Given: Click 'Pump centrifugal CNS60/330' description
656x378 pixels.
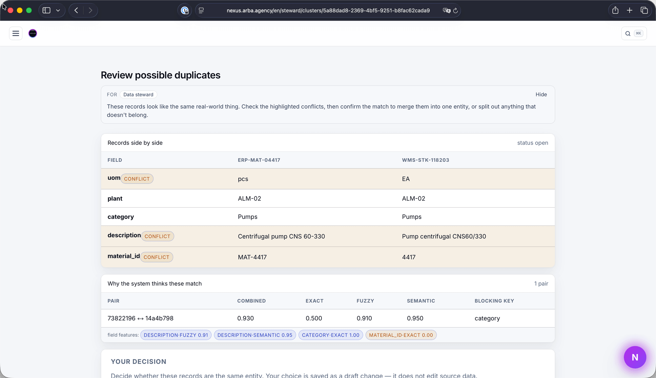Looking at the screenshot, I should pyautogui.click(x=444, y=236).
